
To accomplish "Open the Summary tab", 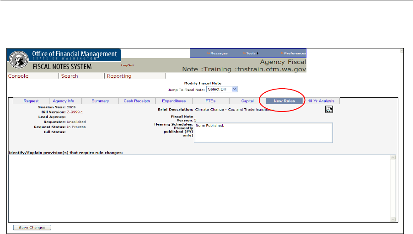I will tap(100, 101).
